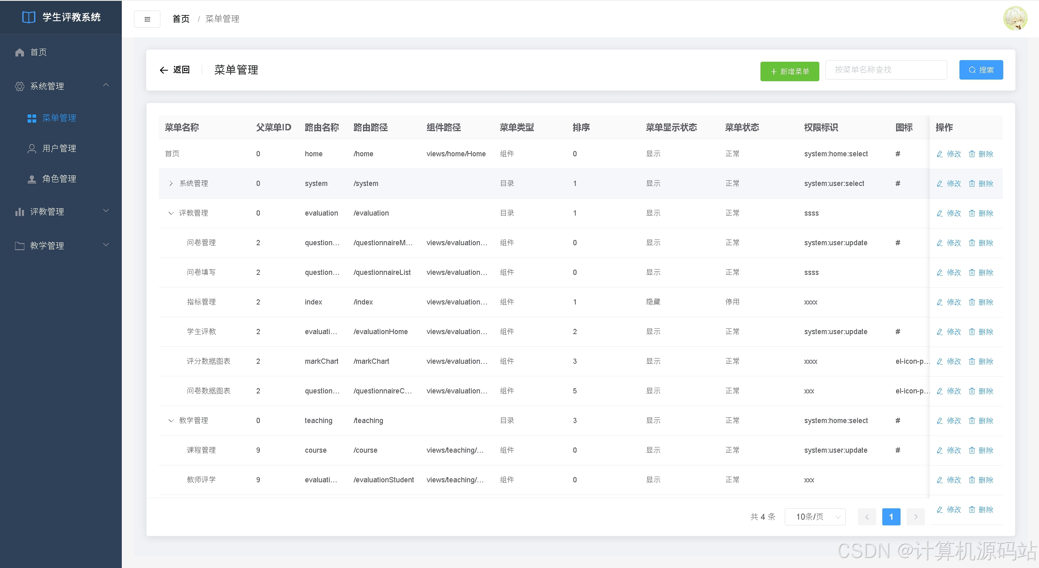This screenshot has width=1039, height=568.
Task: Click the bar chart icon next to 评教管理
Action: 19,212
